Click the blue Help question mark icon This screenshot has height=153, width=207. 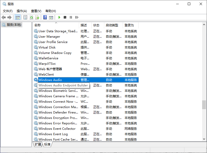coord(45,17)
